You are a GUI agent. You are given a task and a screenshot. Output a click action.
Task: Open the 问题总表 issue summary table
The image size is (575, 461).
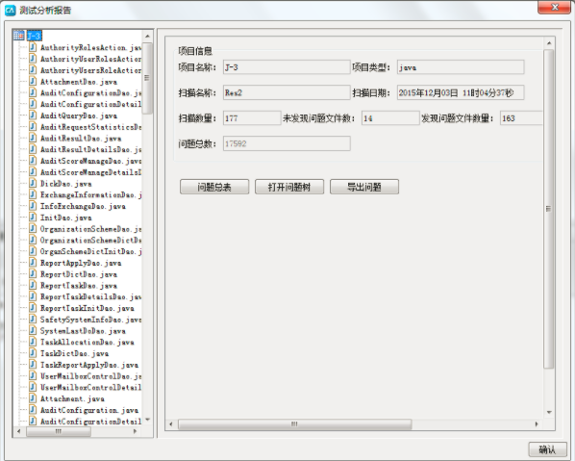(x=214, y=187)
